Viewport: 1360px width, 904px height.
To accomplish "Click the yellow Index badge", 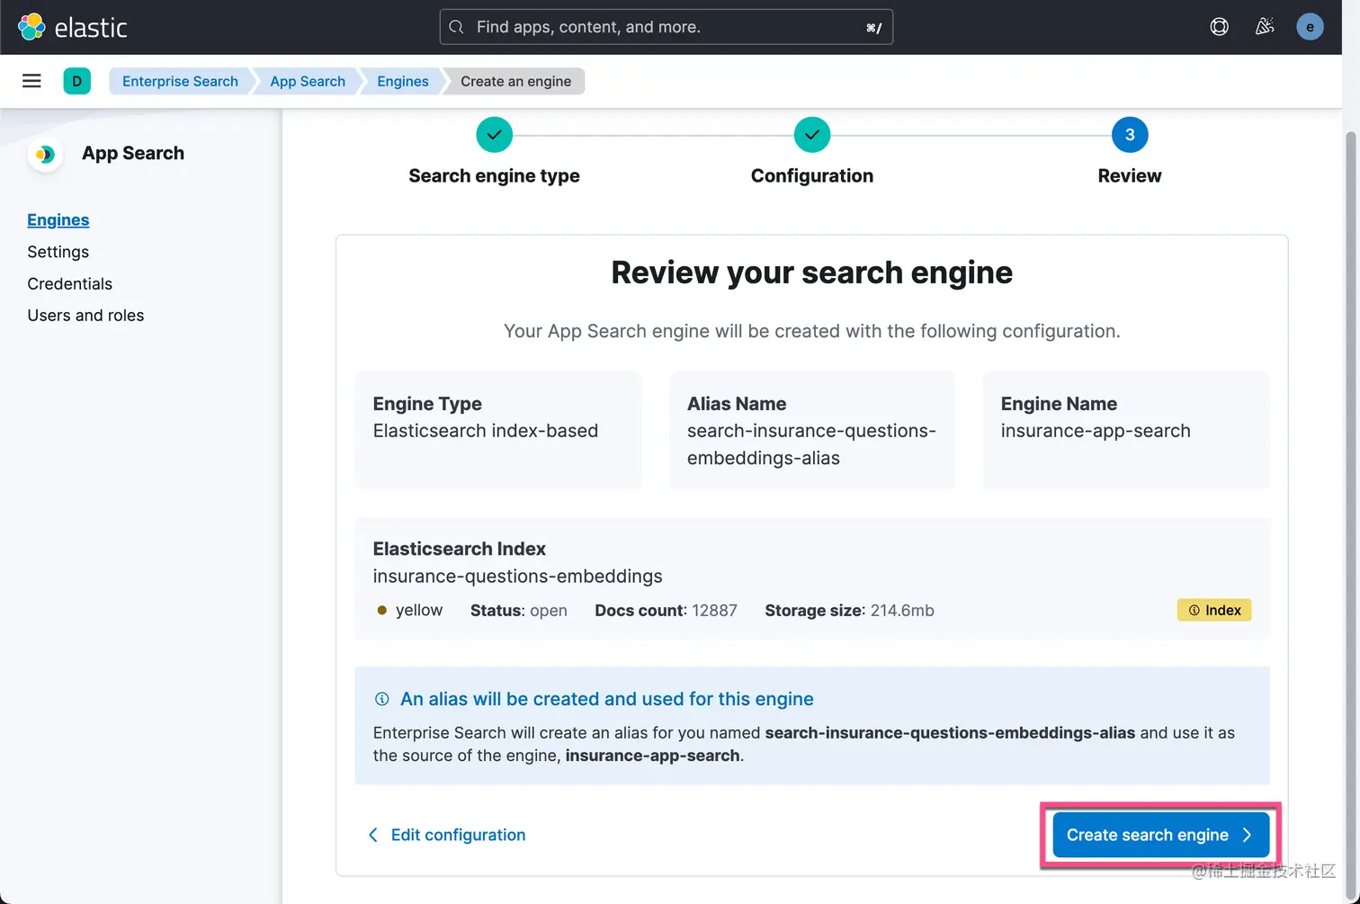I will point(1214,610).
